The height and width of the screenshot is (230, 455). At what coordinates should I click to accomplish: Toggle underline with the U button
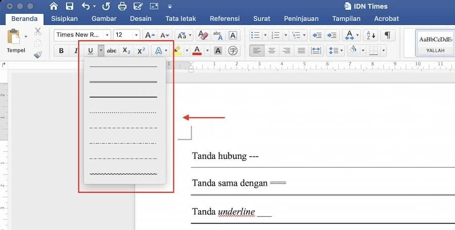[x=90, y=51]
